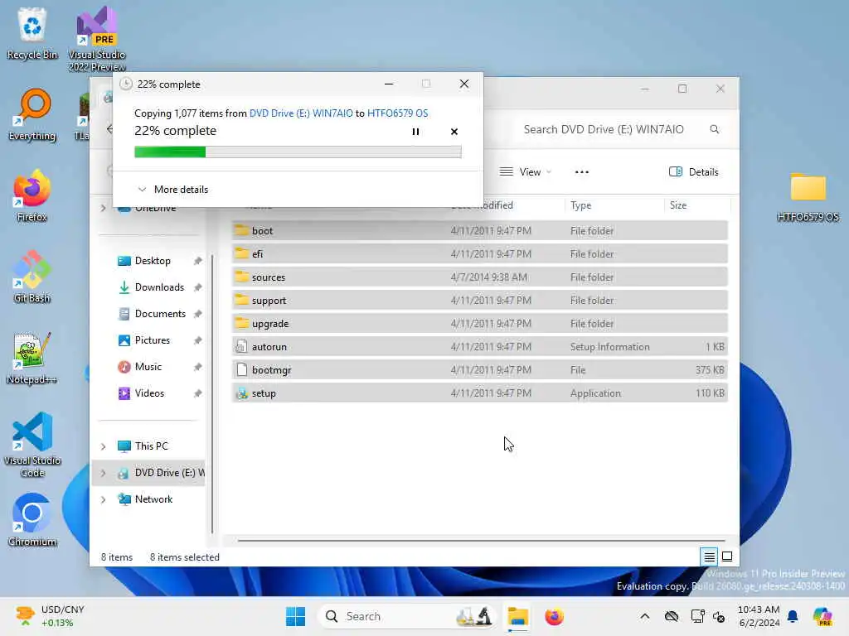This screenshot has height=636, width=849.
Task: Launch Notepad++ from desktop
Action: point(32,358)
